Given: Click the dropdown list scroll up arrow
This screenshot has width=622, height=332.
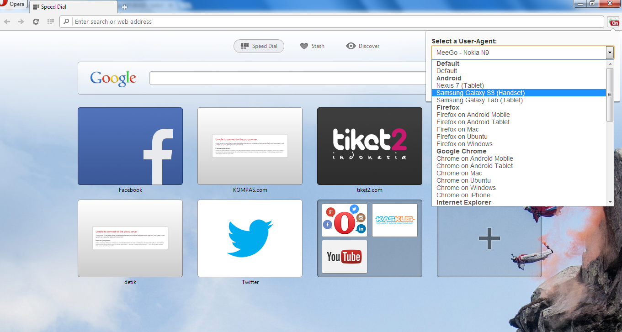Looking at the screenshot, I should (610, 64).
